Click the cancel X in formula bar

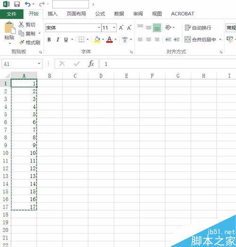click(x=62, y=64)
